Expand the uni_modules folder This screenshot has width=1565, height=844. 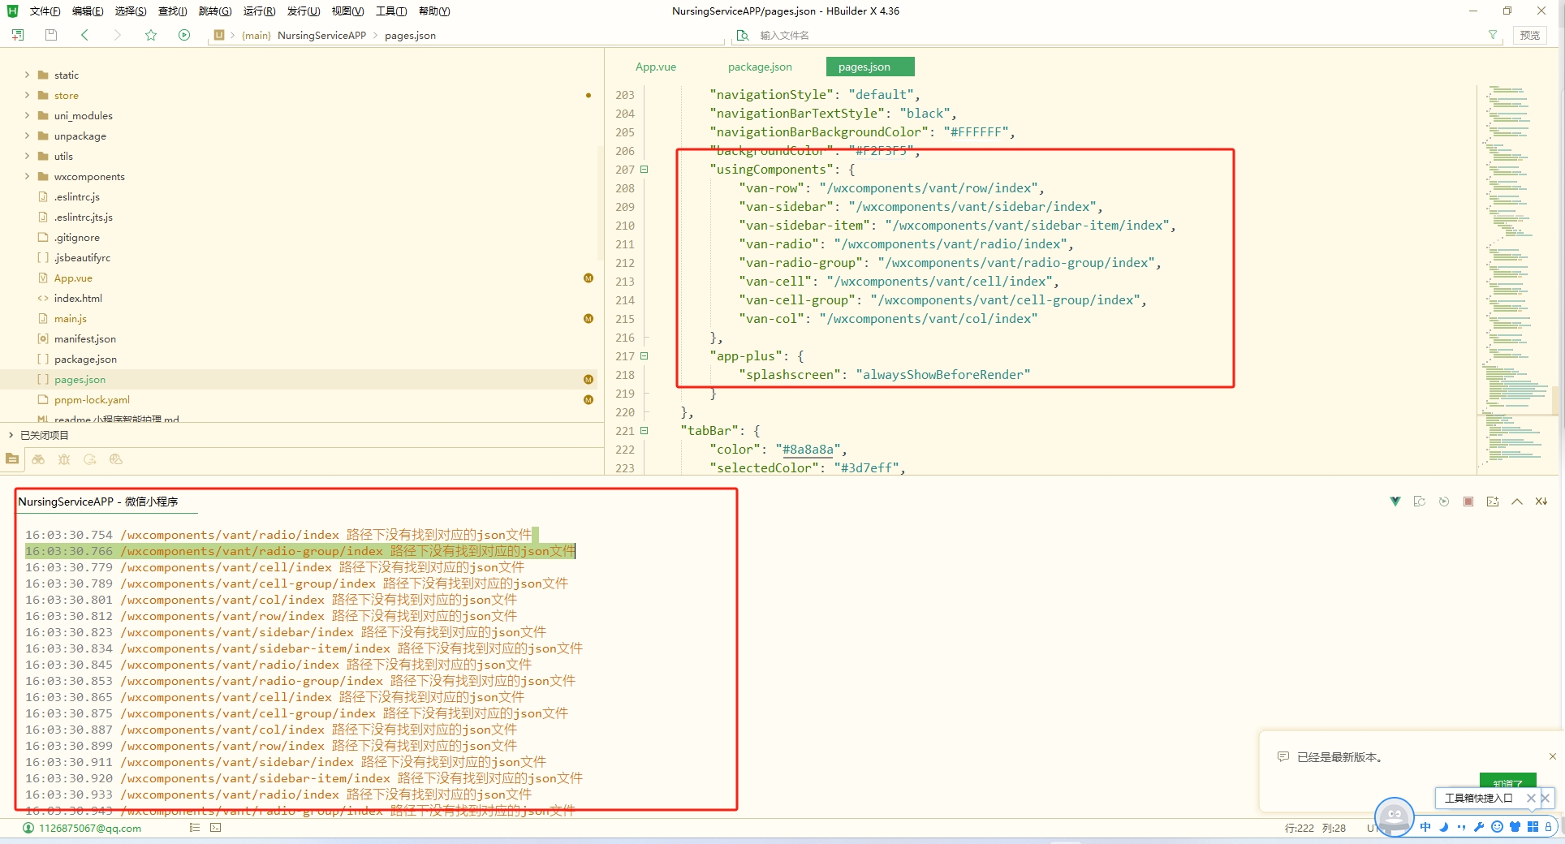(x=27, y=115)
